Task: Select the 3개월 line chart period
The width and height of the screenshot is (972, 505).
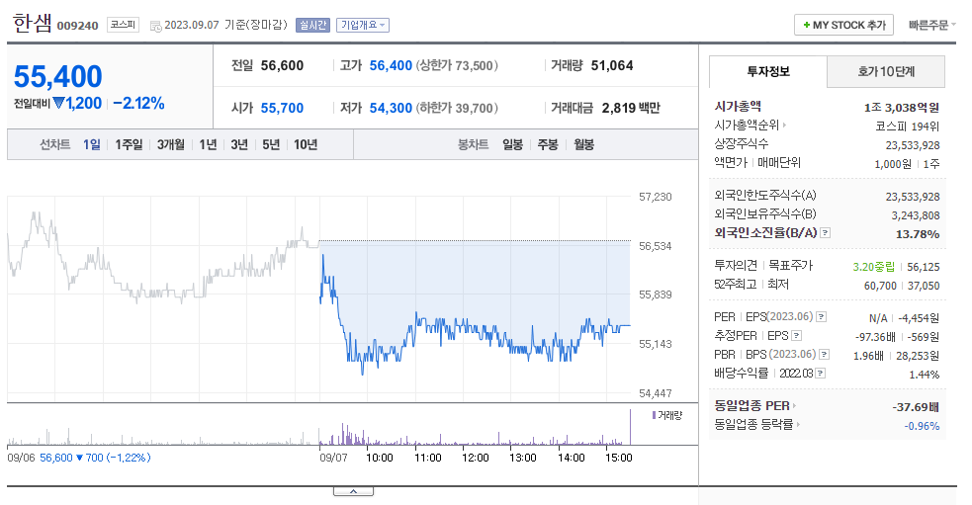Action: (170, 144)
